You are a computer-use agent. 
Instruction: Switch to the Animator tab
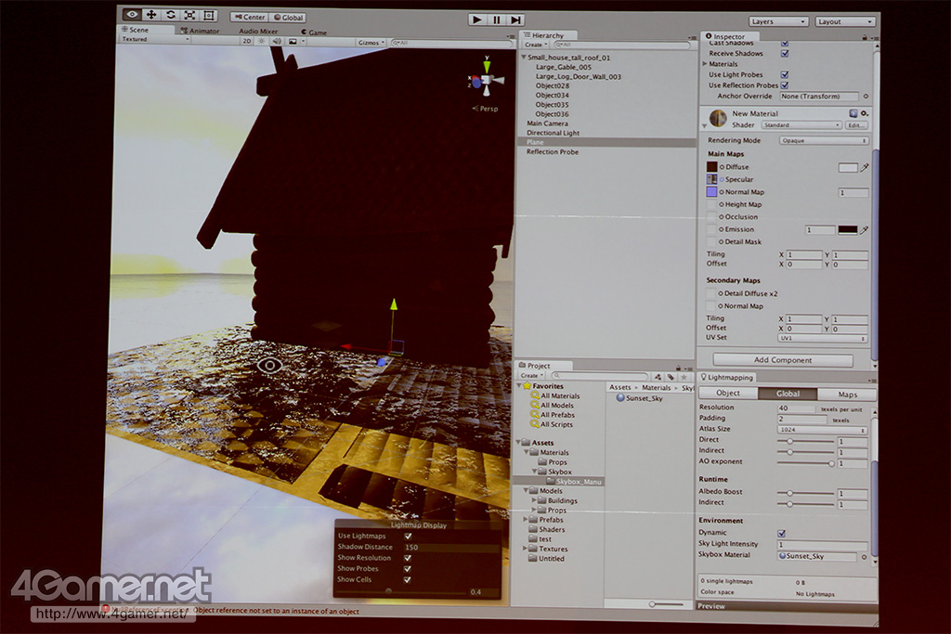tap(200, 31)
